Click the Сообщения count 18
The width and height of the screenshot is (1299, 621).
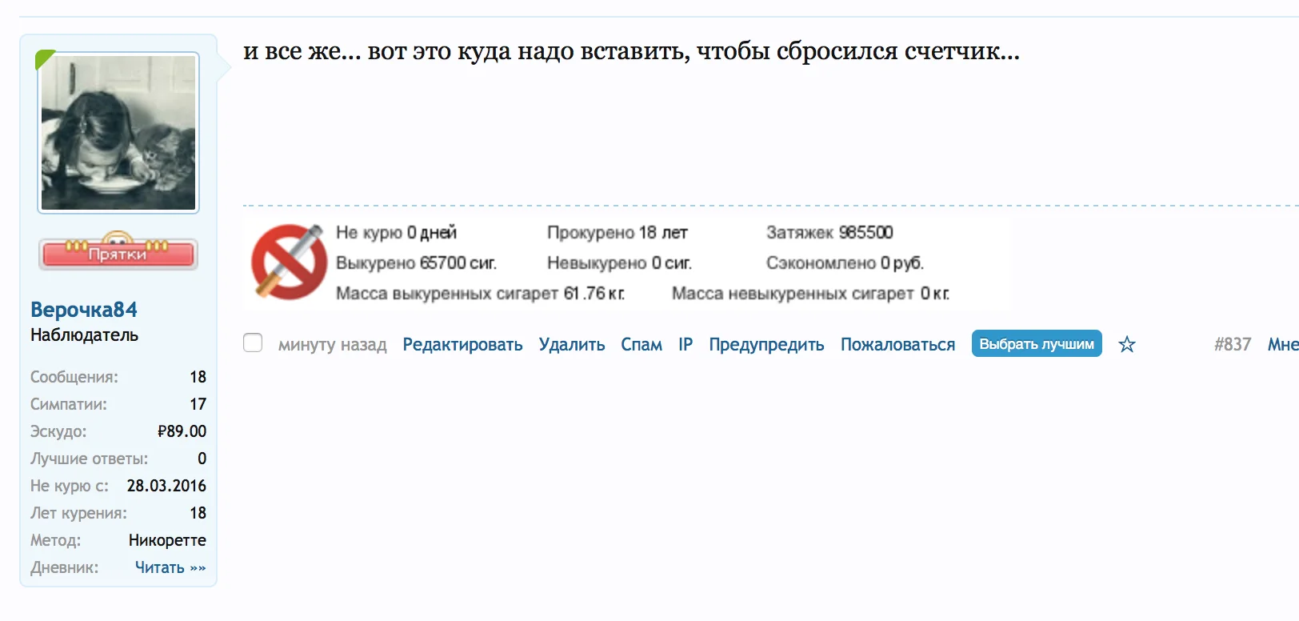(x=198, y=377)
